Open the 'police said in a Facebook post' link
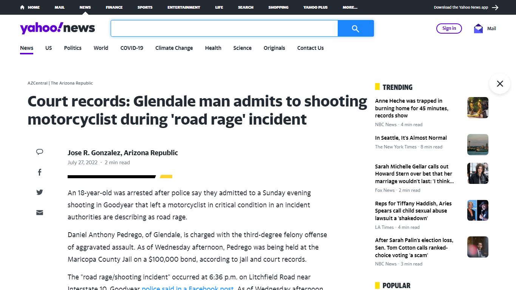Screen dimensions: 516x290 coord(188,288)
